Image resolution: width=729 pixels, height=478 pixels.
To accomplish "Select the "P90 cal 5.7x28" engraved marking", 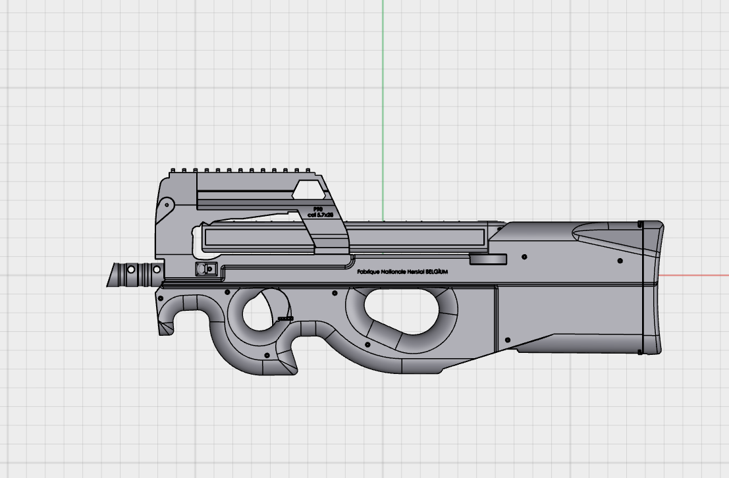I will (x=320, y=212).
